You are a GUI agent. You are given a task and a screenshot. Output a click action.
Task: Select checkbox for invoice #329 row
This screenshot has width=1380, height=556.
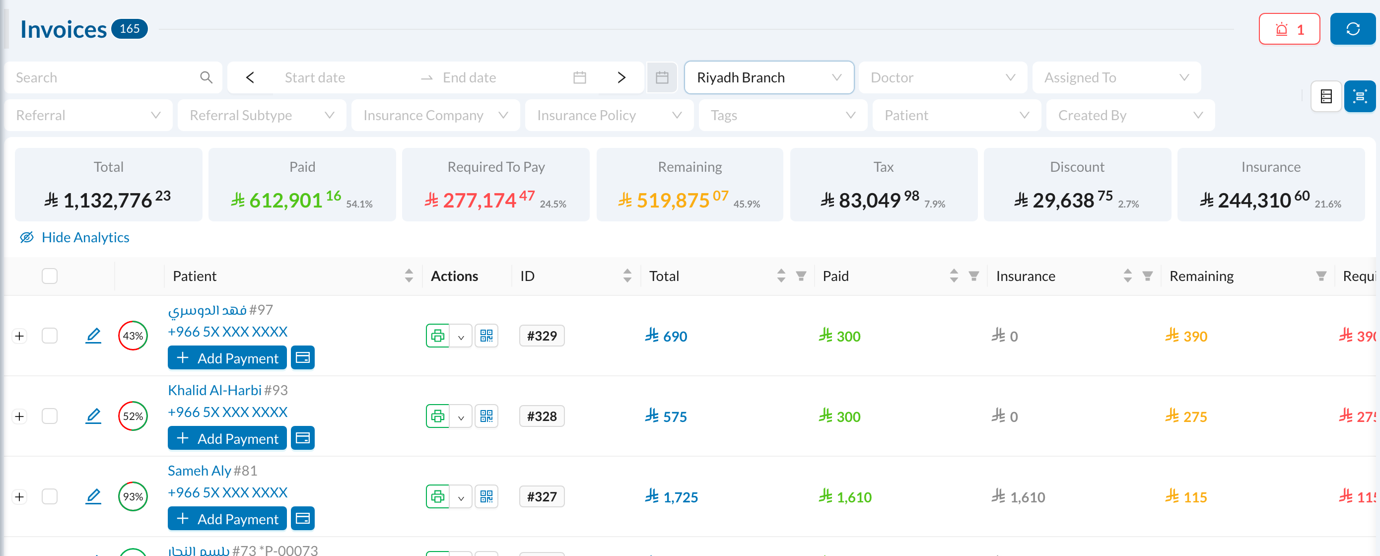50,336
